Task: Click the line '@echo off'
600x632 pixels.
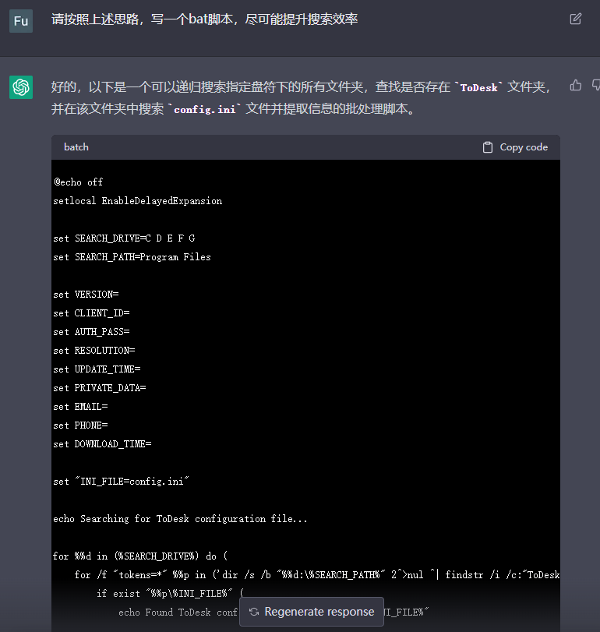Action: click(x=78, y=182)
